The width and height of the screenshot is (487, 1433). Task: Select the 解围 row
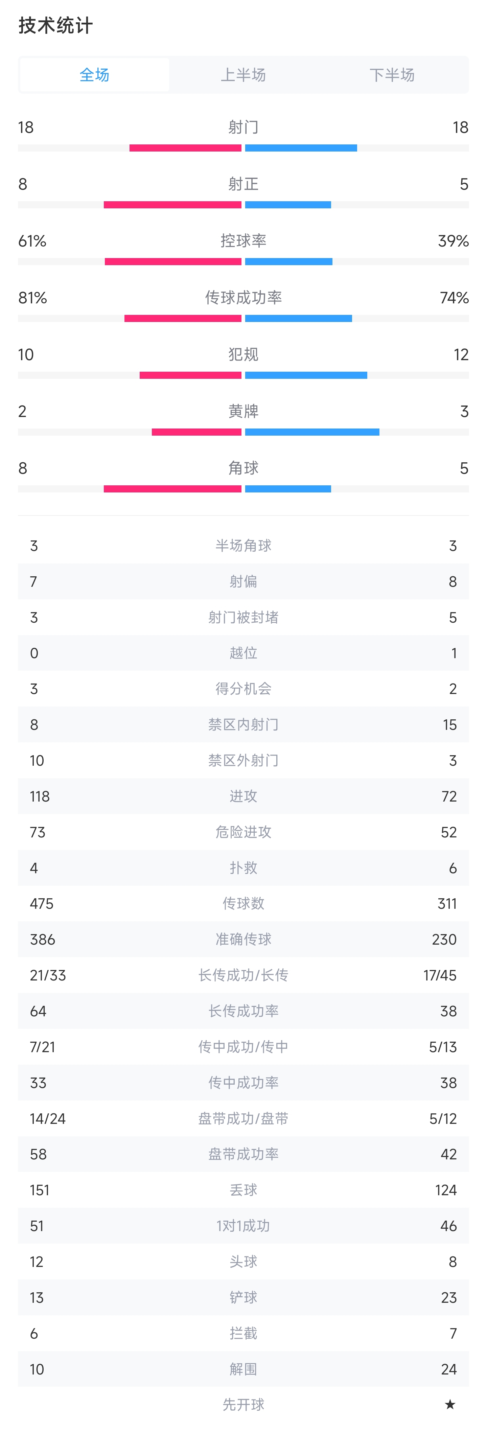(x=243, y=1369)
